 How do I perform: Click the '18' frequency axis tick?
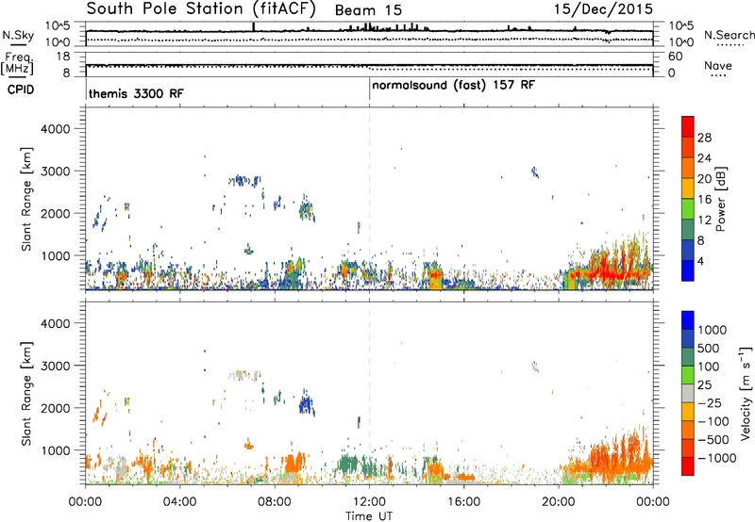click(63, 57)
